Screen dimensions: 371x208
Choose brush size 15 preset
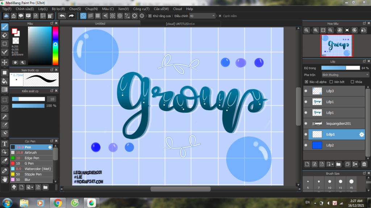point(351,183)
